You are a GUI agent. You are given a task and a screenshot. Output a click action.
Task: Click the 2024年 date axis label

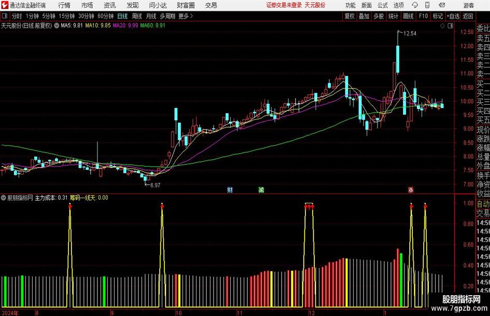(x=10, y=313)
